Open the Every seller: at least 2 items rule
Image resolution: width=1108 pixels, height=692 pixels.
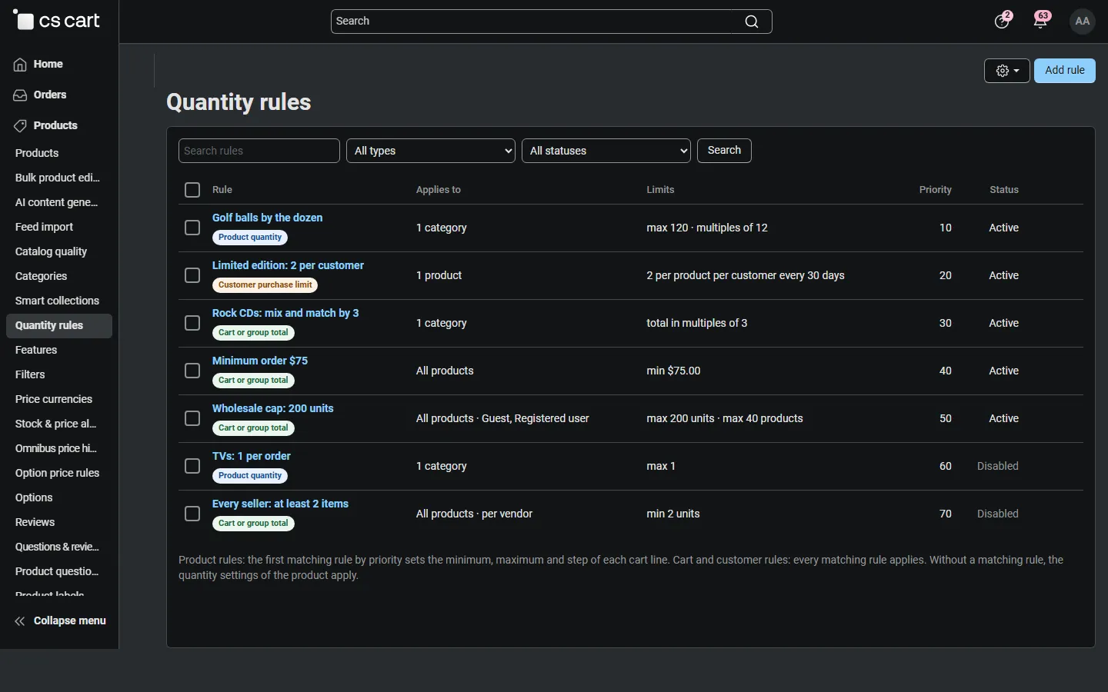[x=280, y=504]
